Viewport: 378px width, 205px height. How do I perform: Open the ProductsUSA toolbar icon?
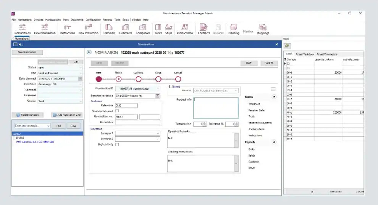(185, 29)
